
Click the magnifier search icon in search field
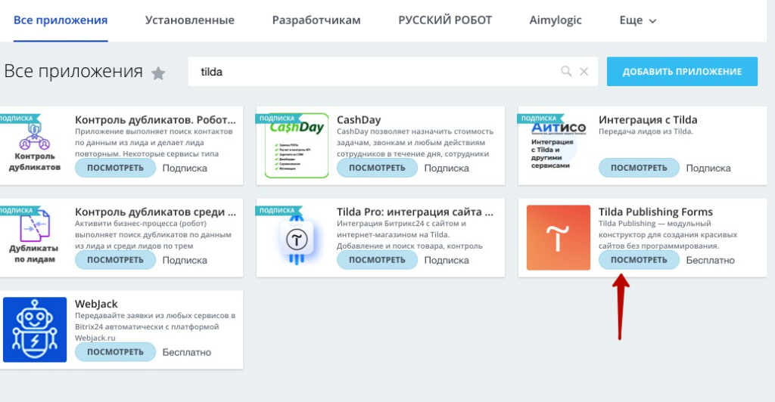[566, 72]
